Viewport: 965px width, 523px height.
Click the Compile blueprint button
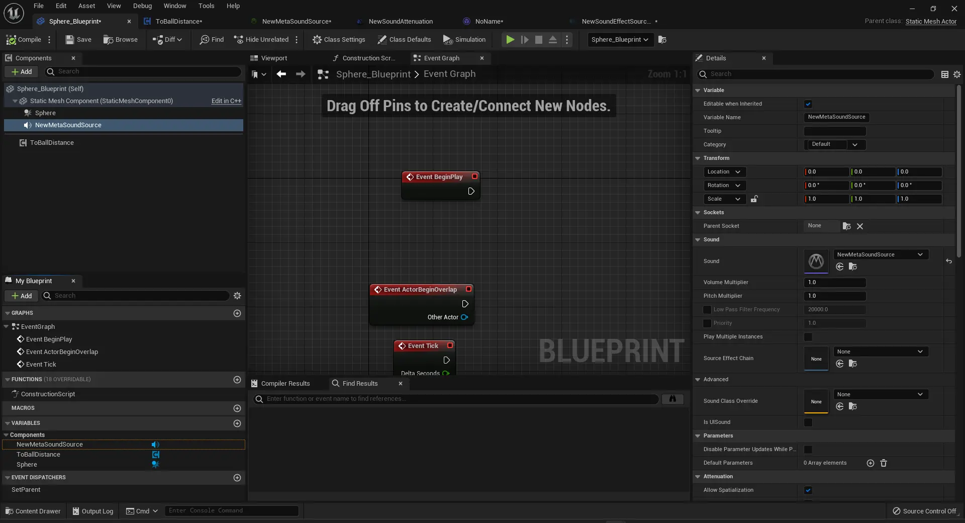coord(24,40)
